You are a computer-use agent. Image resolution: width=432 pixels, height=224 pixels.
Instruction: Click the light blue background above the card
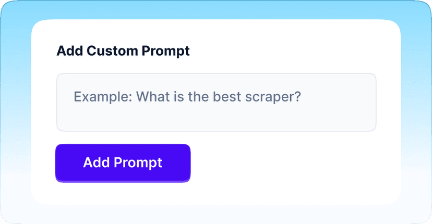point(216,9)
